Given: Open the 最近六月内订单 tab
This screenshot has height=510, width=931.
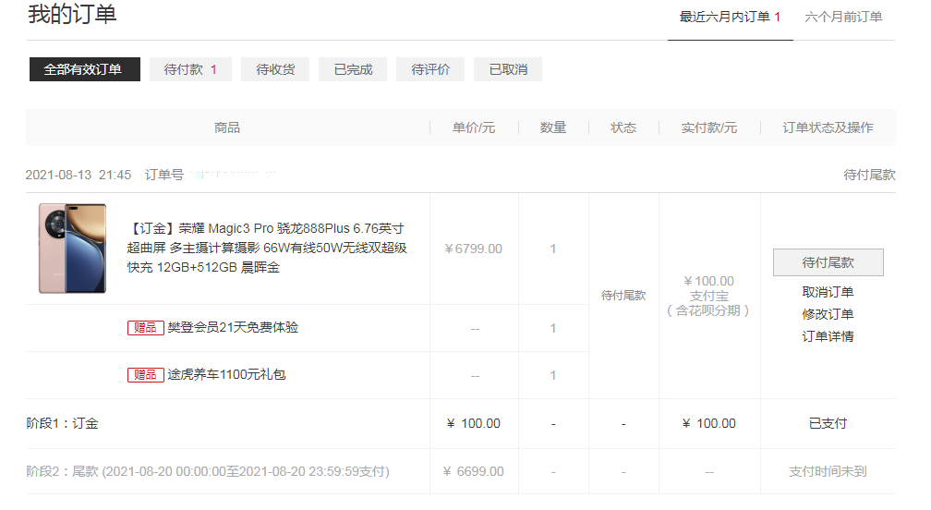Looking at the screenshot, I should [730, 18].
